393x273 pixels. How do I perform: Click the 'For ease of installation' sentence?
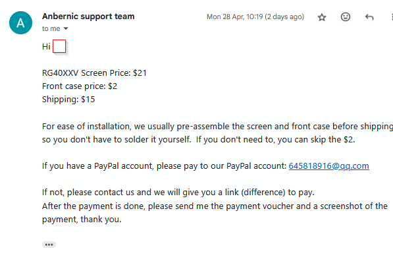tap(217, 133)
